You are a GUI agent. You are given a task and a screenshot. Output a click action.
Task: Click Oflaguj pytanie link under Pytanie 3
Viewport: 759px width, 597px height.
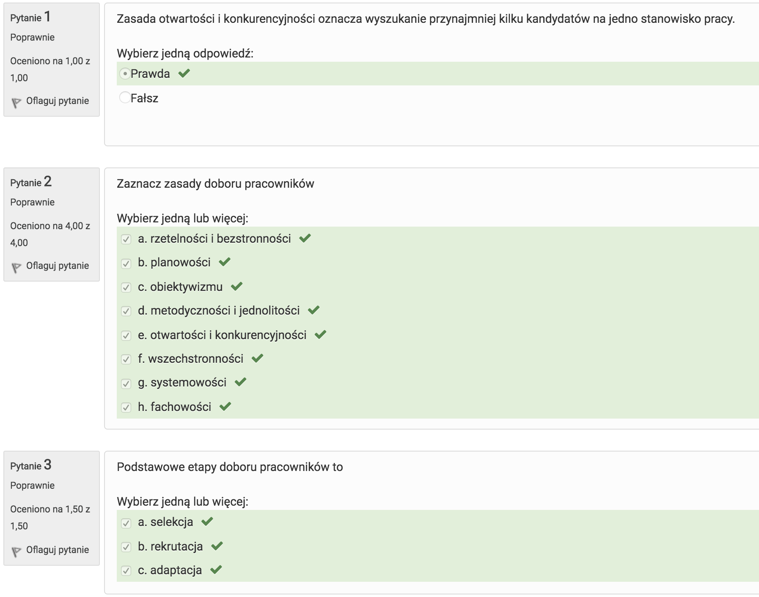click(x=58, y=550)
